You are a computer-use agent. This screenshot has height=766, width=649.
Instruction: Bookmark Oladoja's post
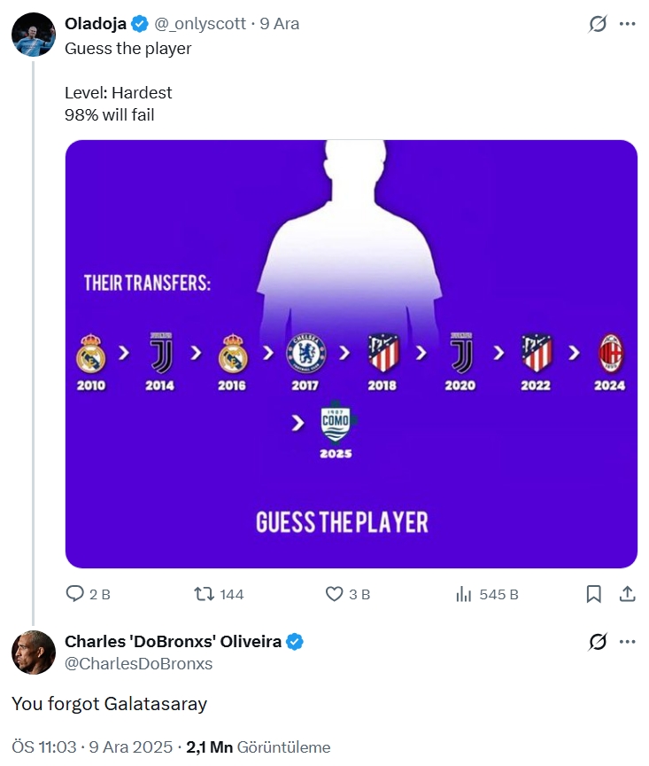click(x=594, y=594)
